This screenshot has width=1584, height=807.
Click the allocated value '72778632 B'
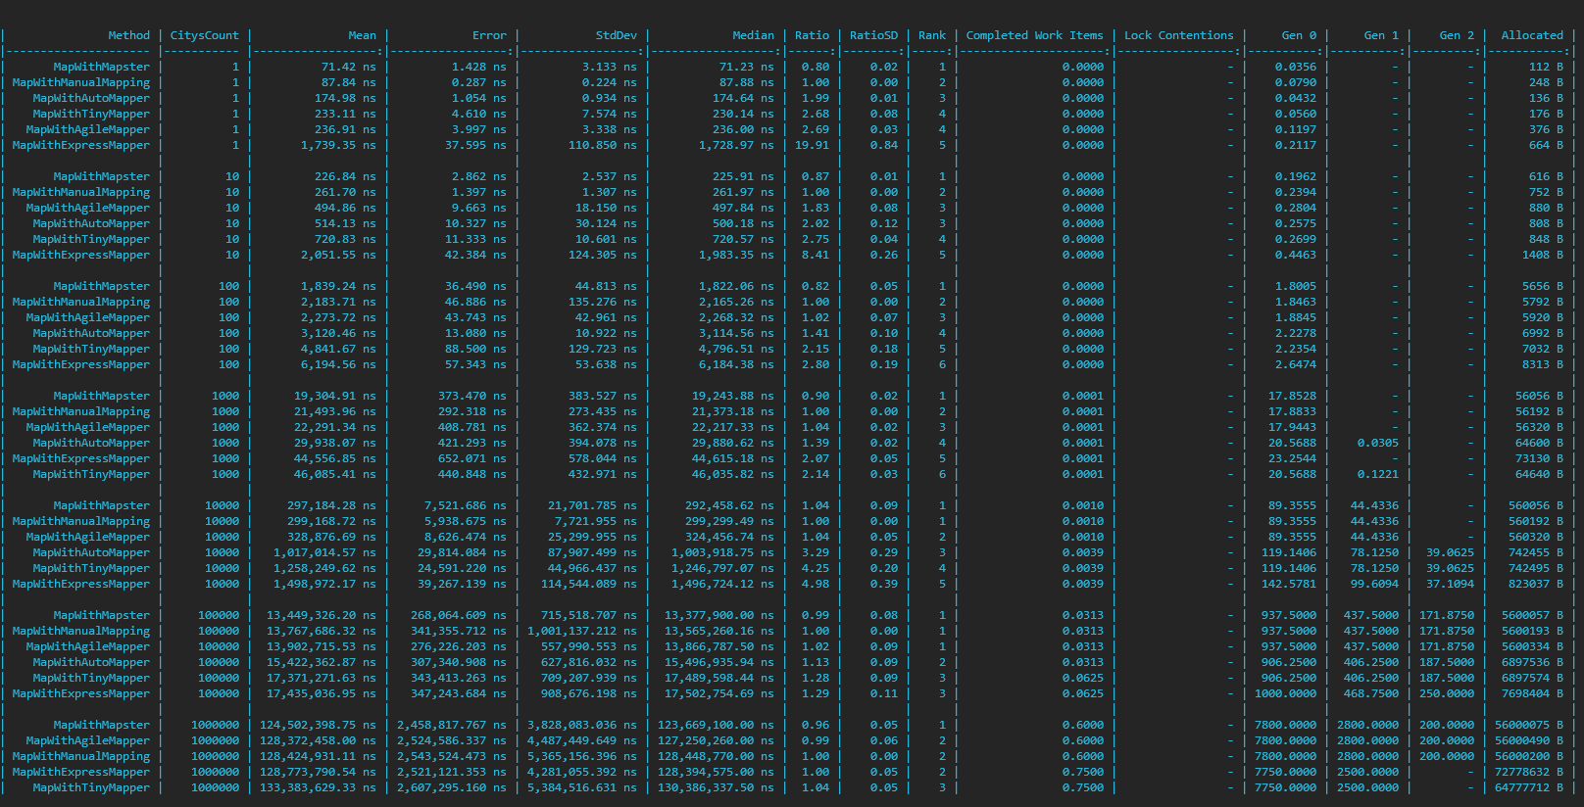(x=1529, y=772)
